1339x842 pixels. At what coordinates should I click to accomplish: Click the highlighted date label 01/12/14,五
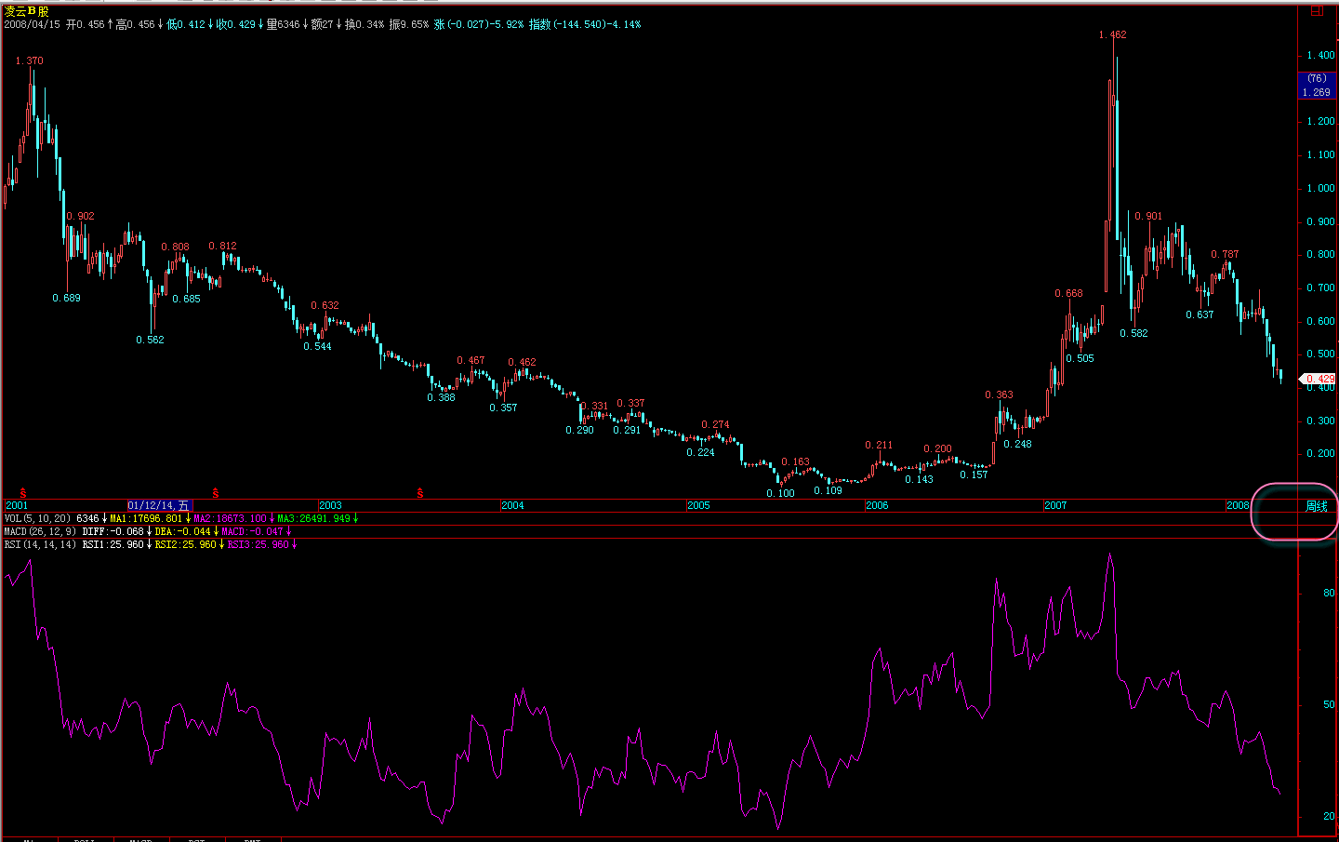click(x=158, y=506)
